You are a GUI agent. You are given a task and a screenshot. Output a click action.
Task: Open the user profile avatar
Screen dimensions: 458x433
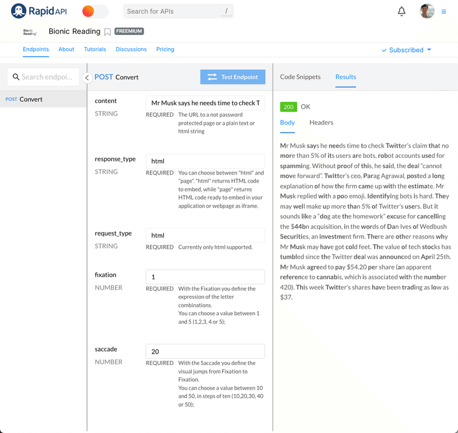427,11
